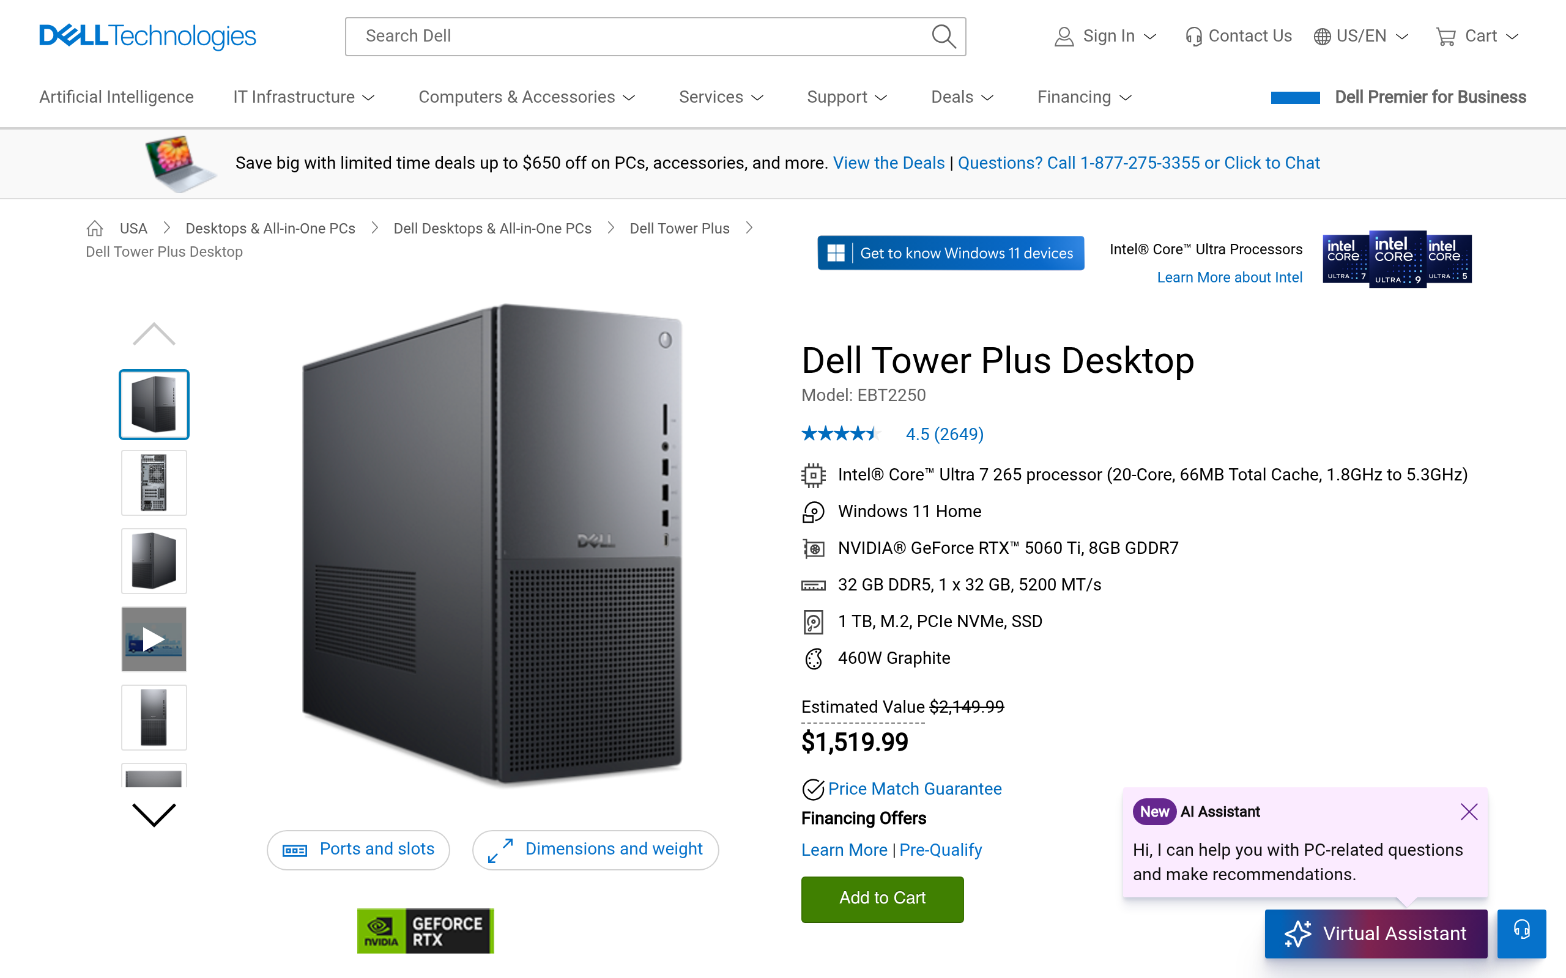
Task: Open the US/EN region selector
Action: point(1360,36)
